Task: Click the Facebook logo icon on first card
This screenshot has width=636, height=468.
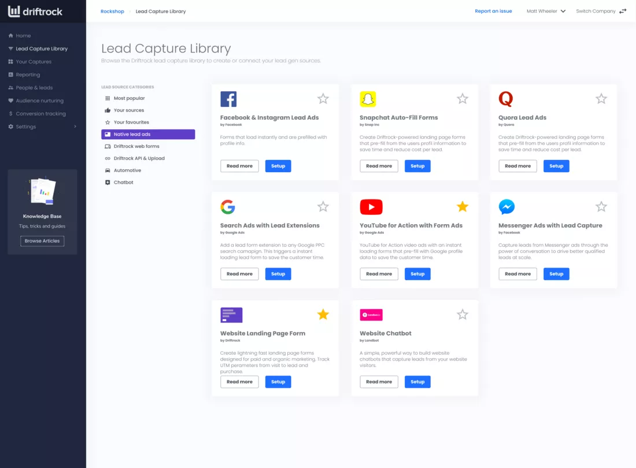Action: click(x=228, y=99)
